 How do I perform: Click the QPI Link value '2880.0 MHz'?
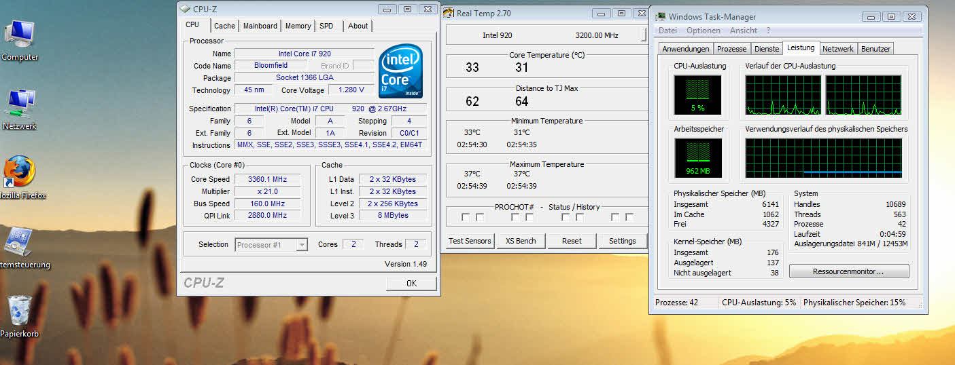point(268,216)
